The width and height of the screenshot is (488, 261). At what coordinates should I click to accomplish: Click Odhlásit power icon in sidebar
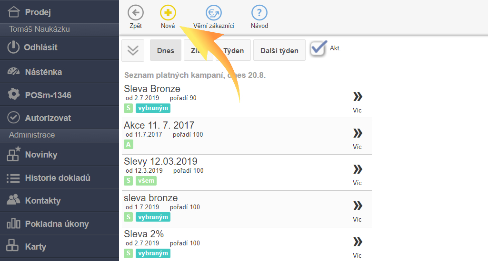14,47
